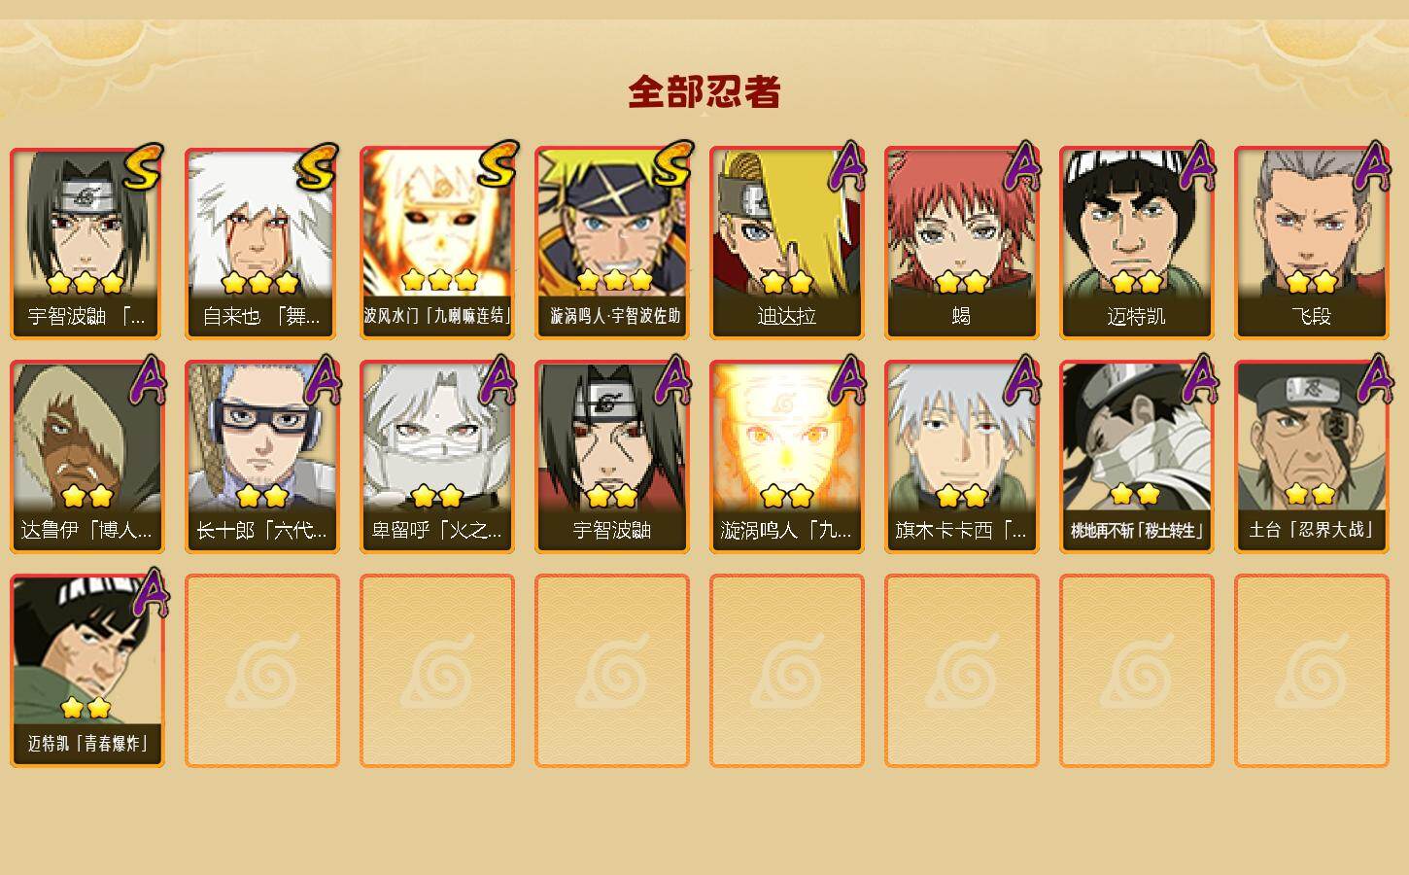Select the 桃地再不斩「秽土转生」 card
The width and height of the screenshot is (1409, 875).
click(1137, 457)
